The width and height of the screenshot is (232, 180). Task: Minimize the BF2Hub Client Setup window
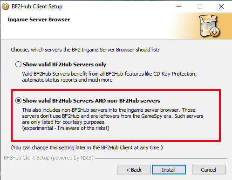[x=179, y=6]
